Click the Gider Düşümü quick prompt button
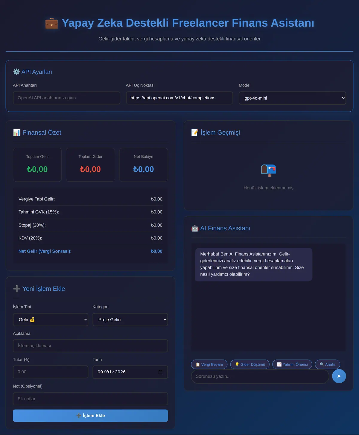The width and height of the screenshot is (359, 435). coord(250,364)
